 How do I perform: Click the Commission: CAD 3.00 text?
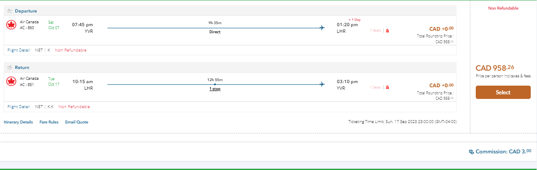point(503,152)
